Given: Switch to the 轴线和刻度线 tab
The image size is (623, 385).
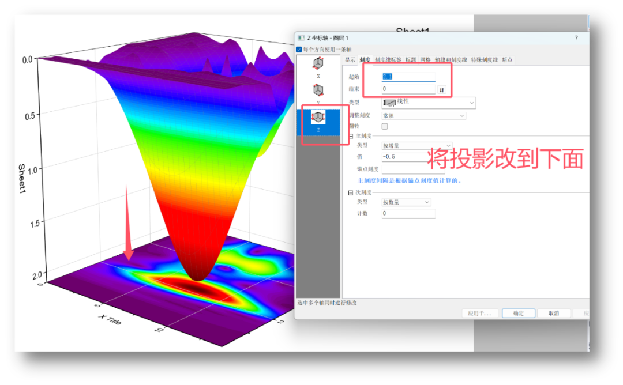Looking at the screenshot, I should (451, 59).
